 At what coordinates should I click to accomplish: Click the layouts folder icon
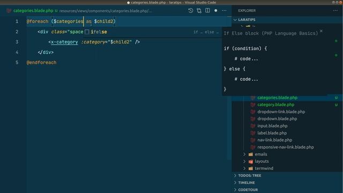251,161
